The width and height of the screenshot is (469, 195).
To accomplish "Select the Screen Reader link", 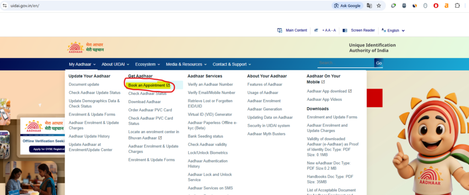I will click(x=363, y=30).
